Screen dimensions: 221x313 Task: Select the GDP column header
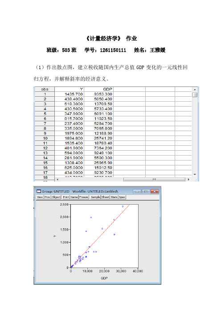pos(98,89)
